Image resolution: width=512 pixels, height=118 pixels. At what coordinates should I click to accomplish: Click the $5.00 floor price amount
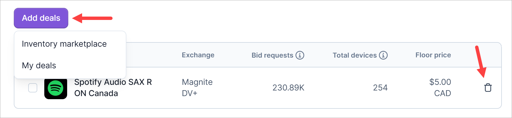[440, 82]
